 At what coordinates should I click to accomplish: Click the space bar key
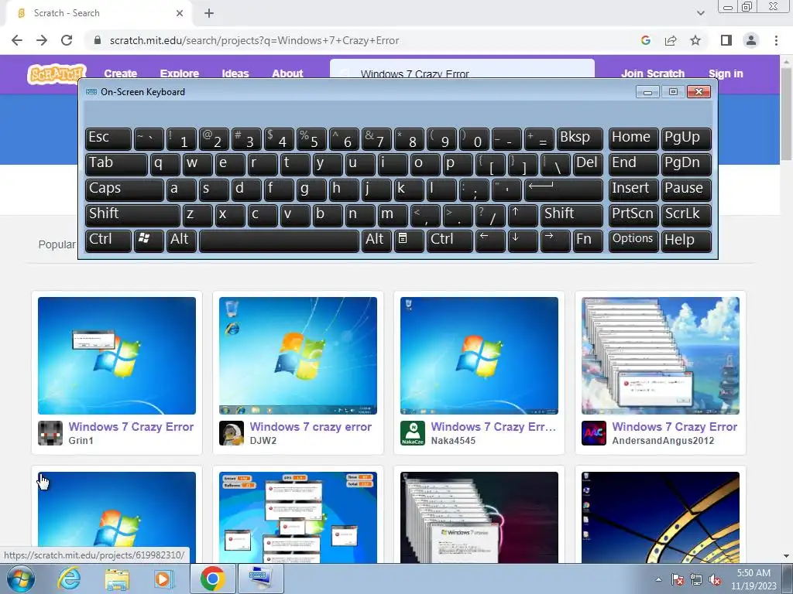point(279,241)
